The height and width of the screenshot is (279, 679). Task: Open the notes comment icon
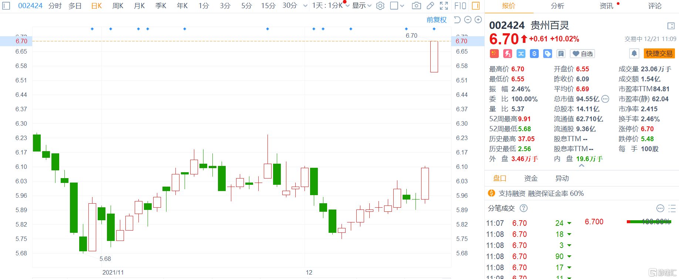[561, 54]
